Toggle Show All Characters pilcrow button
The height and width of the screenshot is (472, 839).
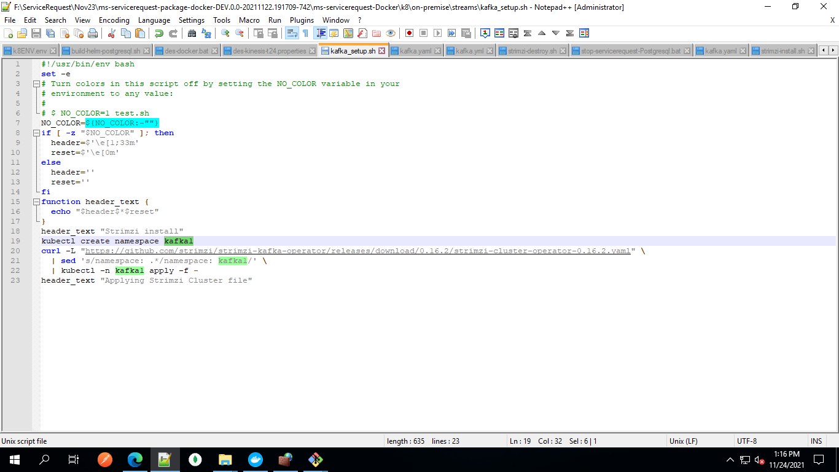point(305,33)
